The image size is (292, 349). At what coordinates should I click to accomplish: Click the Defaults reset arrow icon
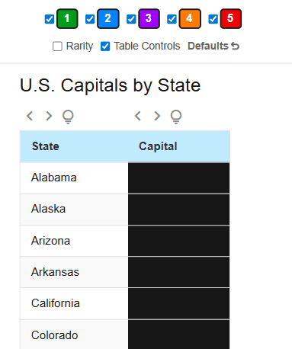click(x=235, y=46)
